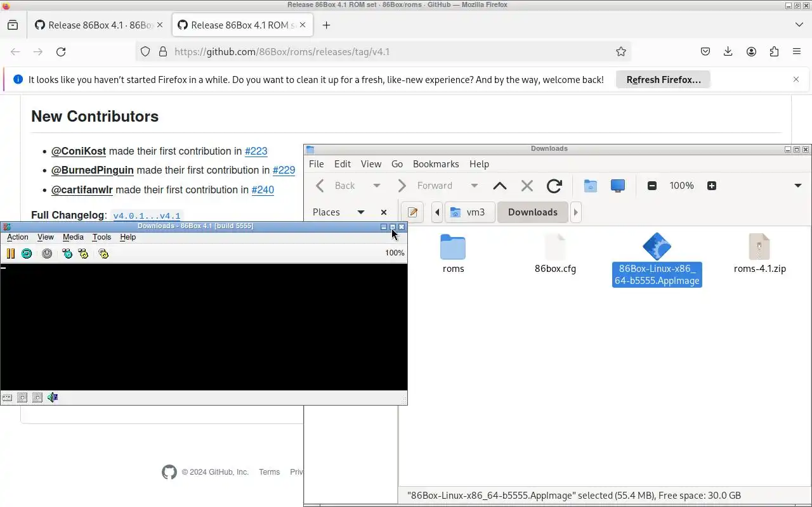Close the Release 86Box 4.1 ROM set tab
Viewport: 812px width, 507px height.
pos(303,25)
